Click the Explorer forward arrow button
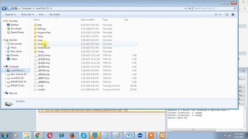The image size is (248, 139). click(x=9, y=8)
